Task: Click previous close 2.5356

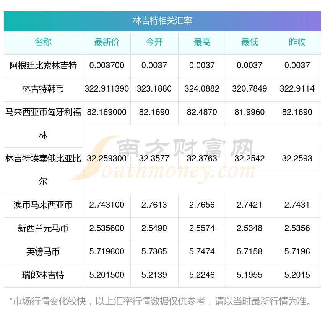Action: pyautogui.click(x=297, y=228)
